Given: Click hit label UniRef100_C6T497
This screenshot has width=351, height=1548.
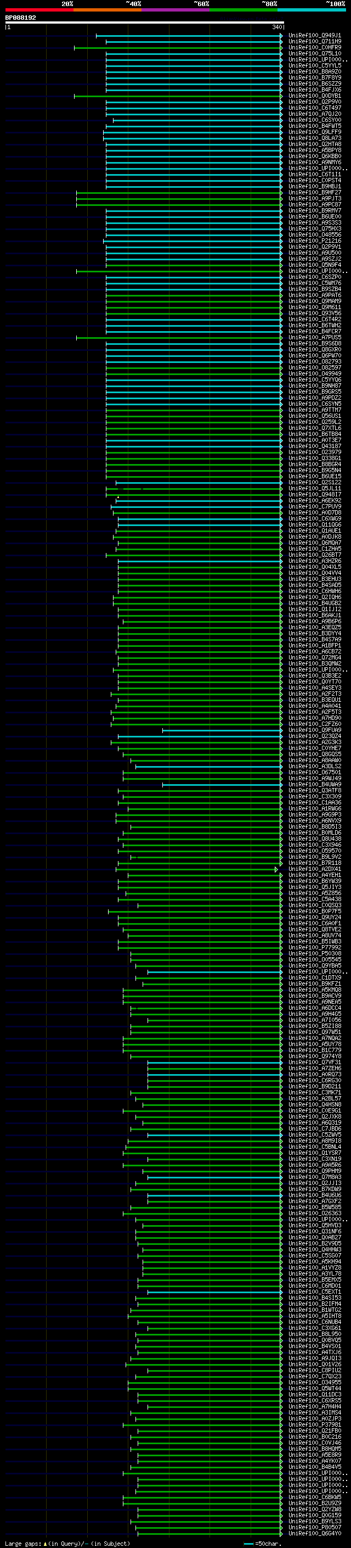Looking at the screenshot, I should (314, 108).
